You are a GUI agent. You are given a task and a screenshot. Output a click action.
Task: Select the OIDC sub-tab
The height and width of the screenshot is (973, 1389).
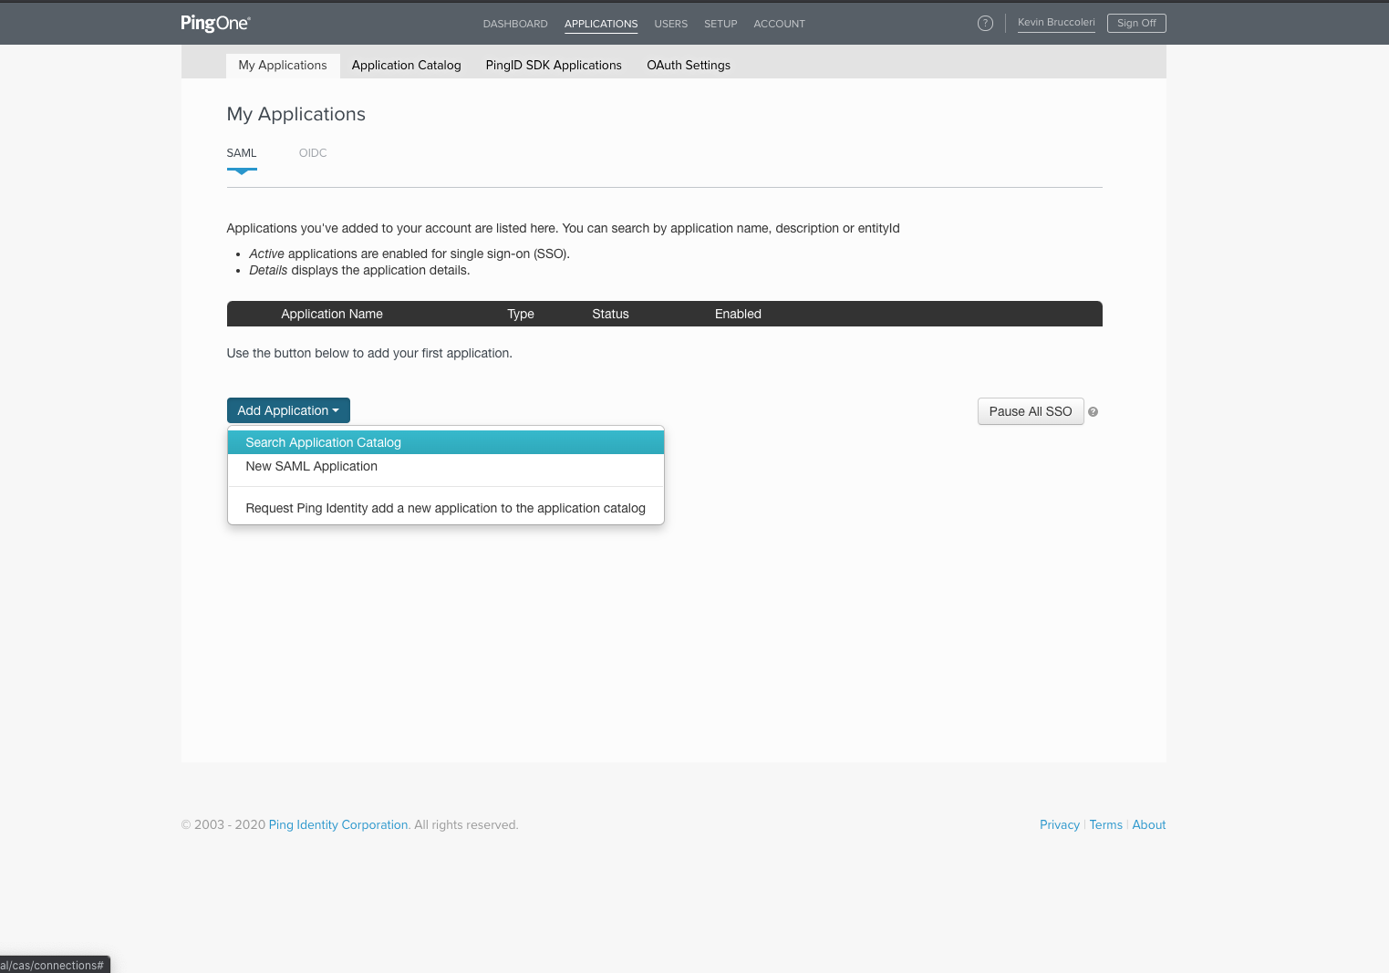[x=313, y=153]
